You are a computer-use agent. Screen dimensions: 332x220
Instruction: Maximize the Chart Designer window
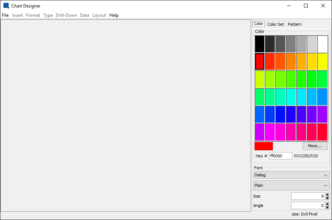pos(306,6)
